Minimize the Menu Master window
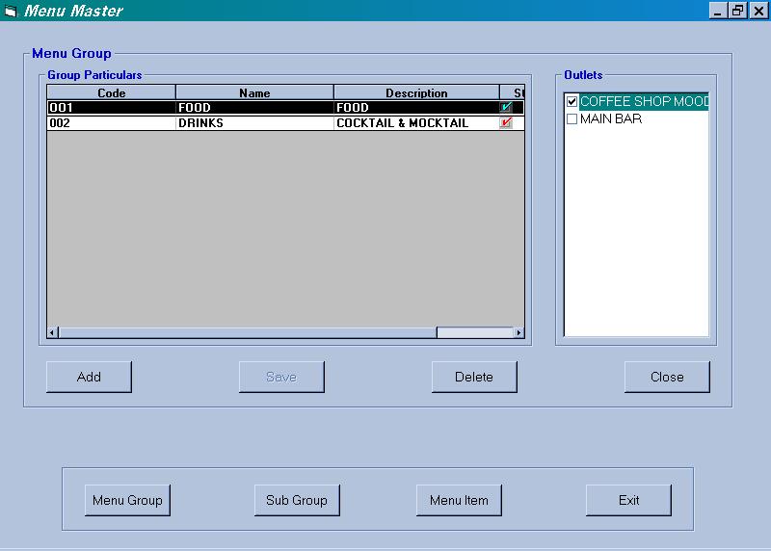 point(718,11)
